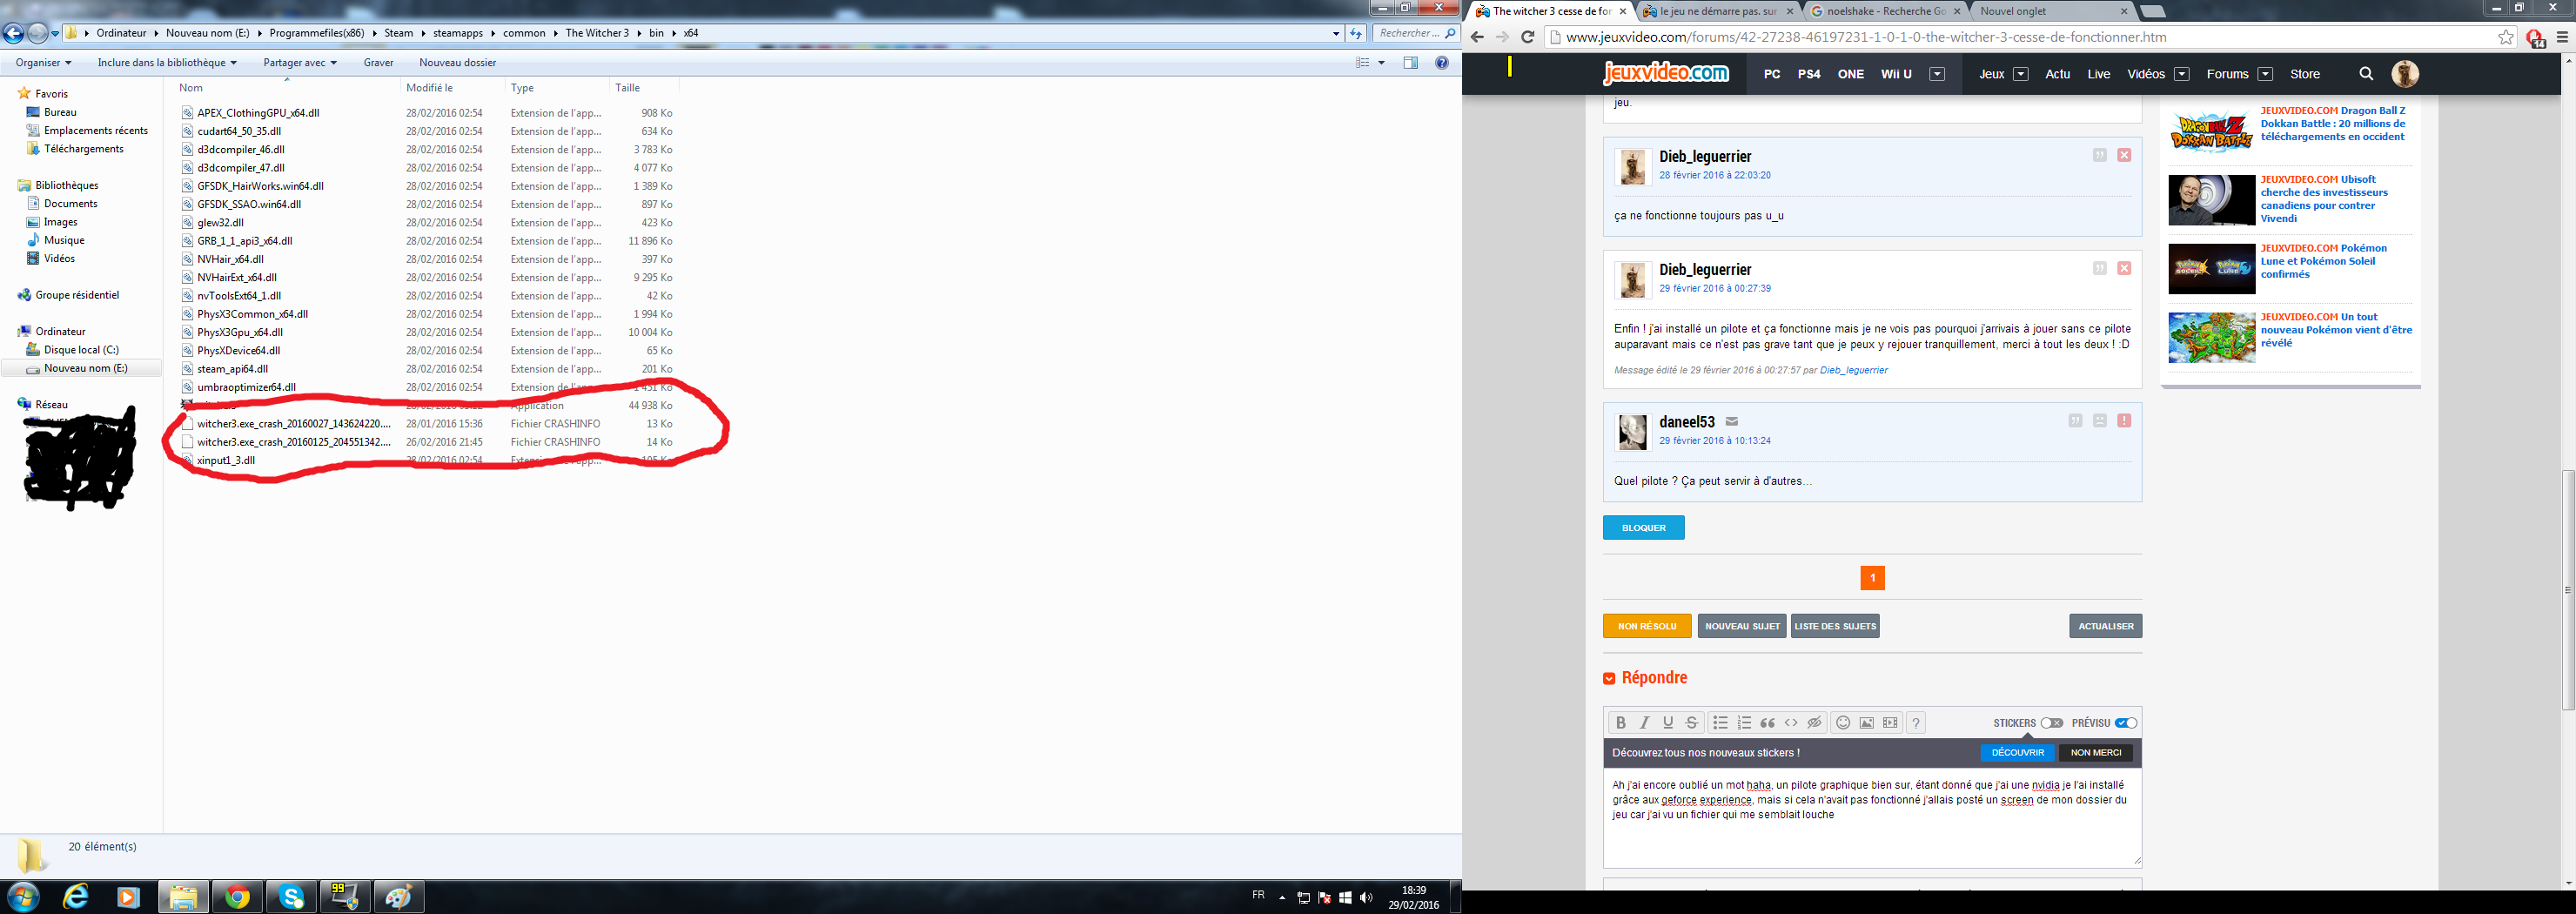
Task: Open Inclure dans la bibliothèque dropdown
Action: pyautogui.click(x=167, y=63)
